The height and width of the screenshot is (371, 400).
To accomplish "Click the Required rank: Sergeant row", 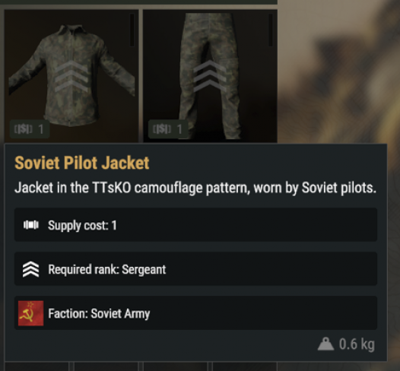I will (195, 269).
